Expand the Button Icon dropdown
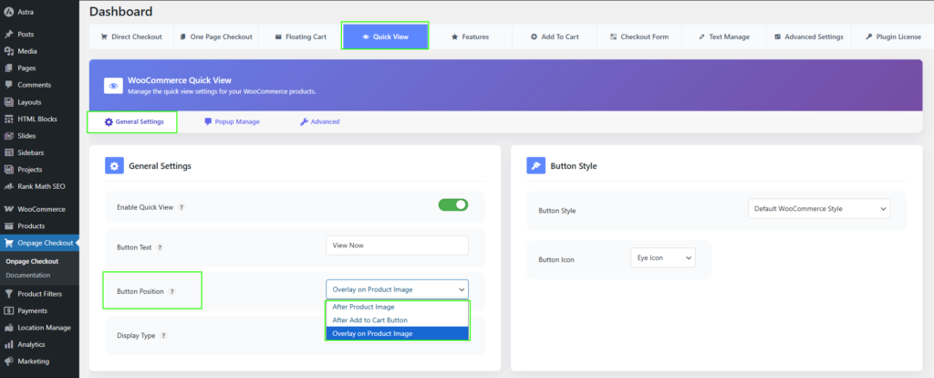This screenshot has height=378, width=934. pyautogui.click(x=662, y=258)
